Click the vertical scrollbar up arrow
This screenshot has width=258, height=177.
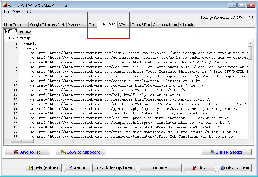point(250,44)
